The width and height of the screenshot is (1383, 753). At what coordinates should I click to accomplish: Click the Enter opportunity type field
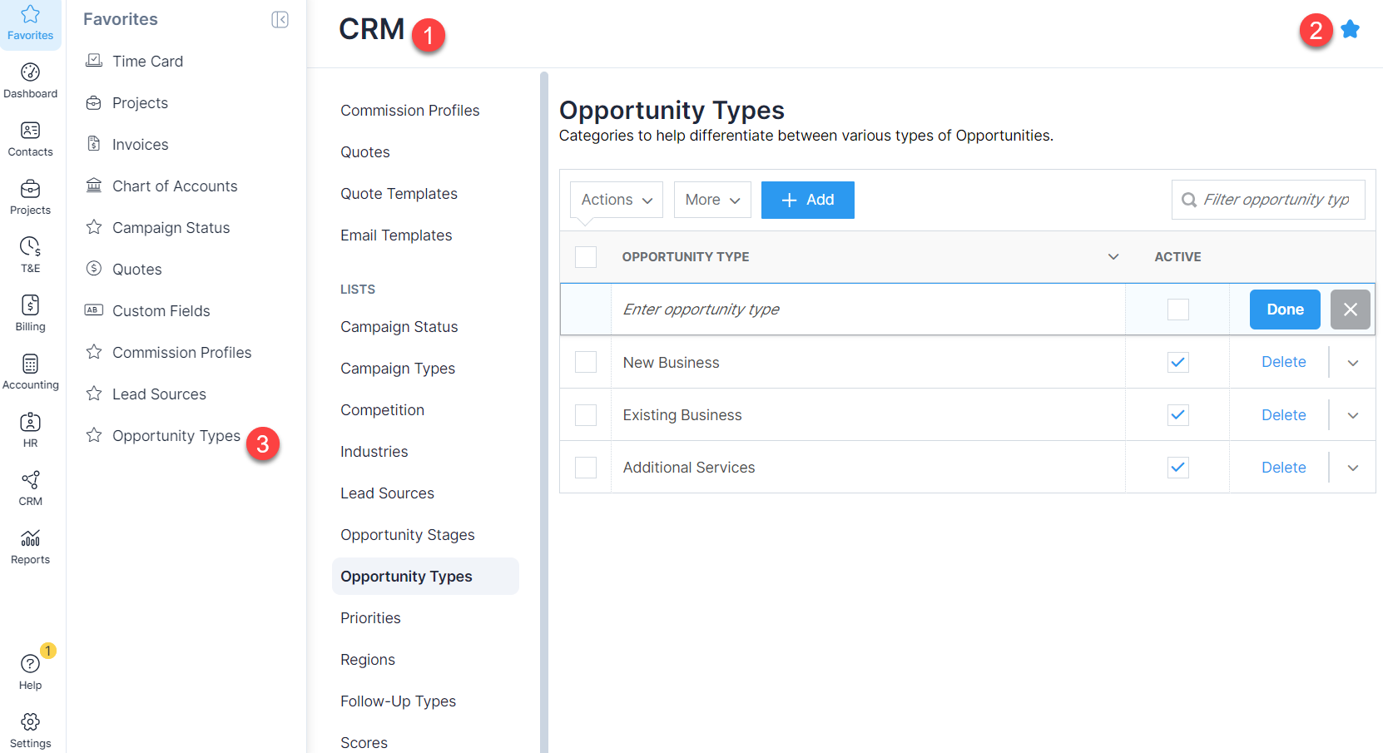(868, 310)
